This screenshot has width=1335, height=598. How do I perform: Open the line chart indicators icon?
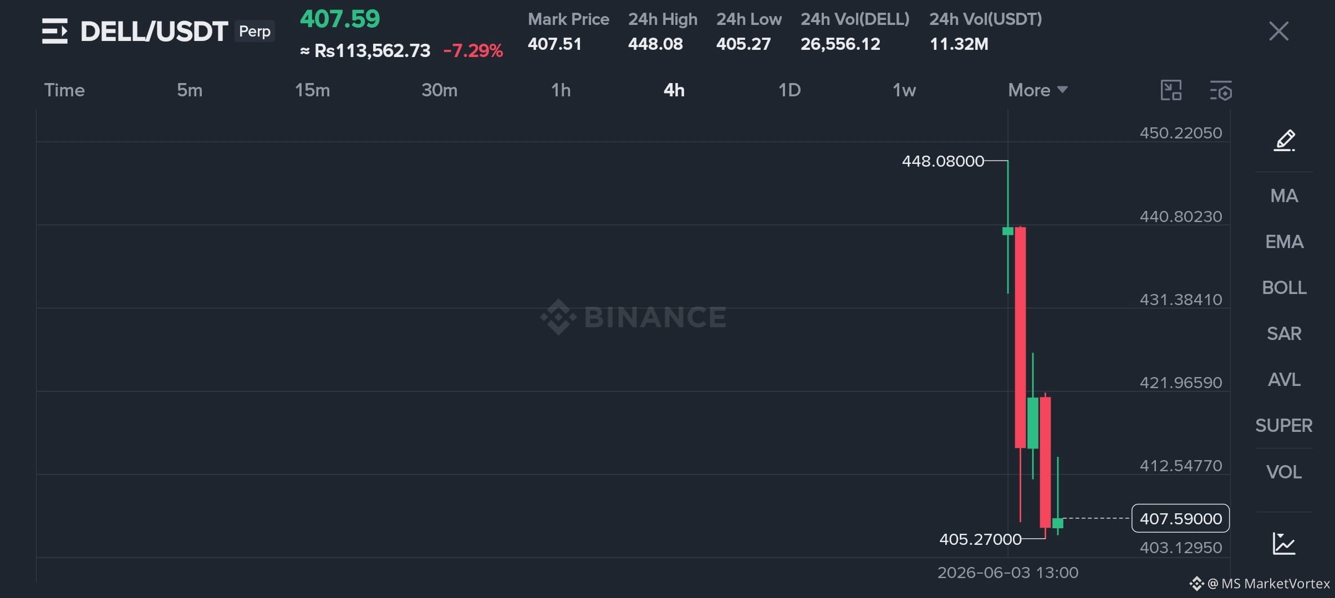(1284, 543)
